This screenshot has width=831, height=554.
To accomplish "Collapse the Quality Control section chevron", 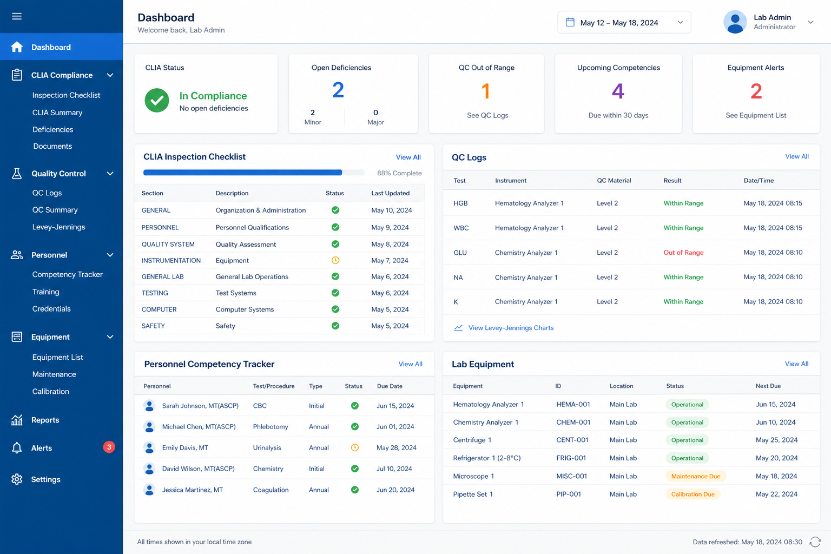I will coord(110,174).
